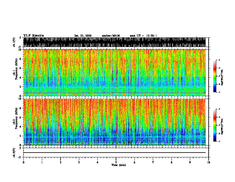The image size is (235, 182).
Task: Click the ch.1 colorbar 'log(PSD)' label
Action: coord(222,78)
